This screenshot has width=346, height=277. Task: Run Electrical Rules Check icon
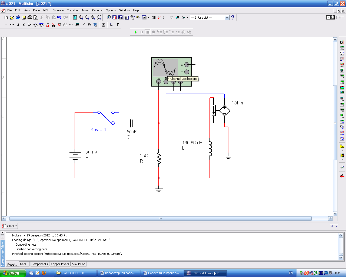pyautogui.click(x=159, y=17)
